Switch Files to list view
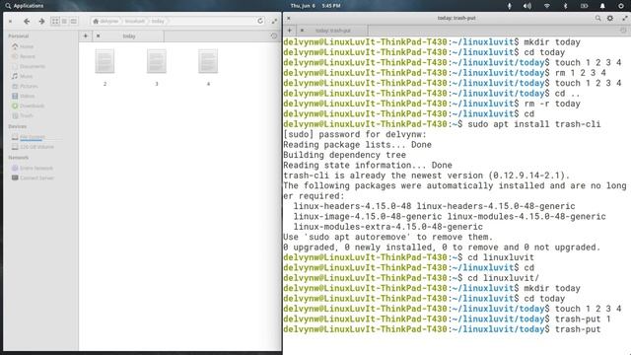Viewport: 631px width, 355px height. 64,21
